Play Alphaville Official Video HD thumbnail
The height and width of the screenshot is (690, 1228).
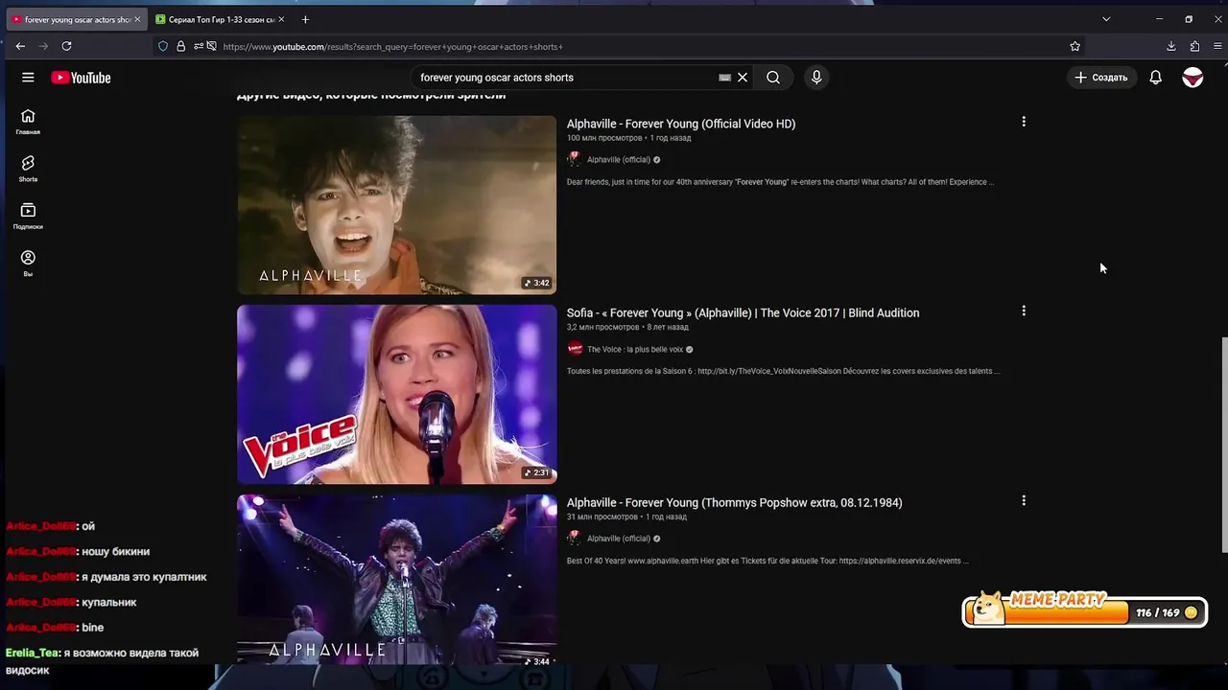pos(396,205)
